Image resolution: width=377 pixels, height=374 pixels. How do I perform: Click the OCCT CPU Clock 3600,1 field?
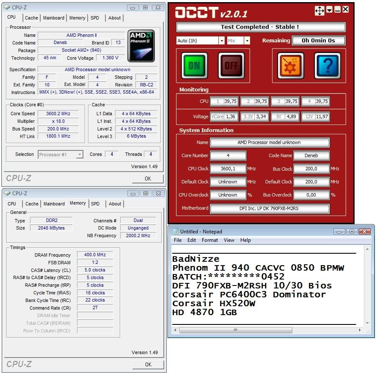pyautogui.click(x=228, y=169)
